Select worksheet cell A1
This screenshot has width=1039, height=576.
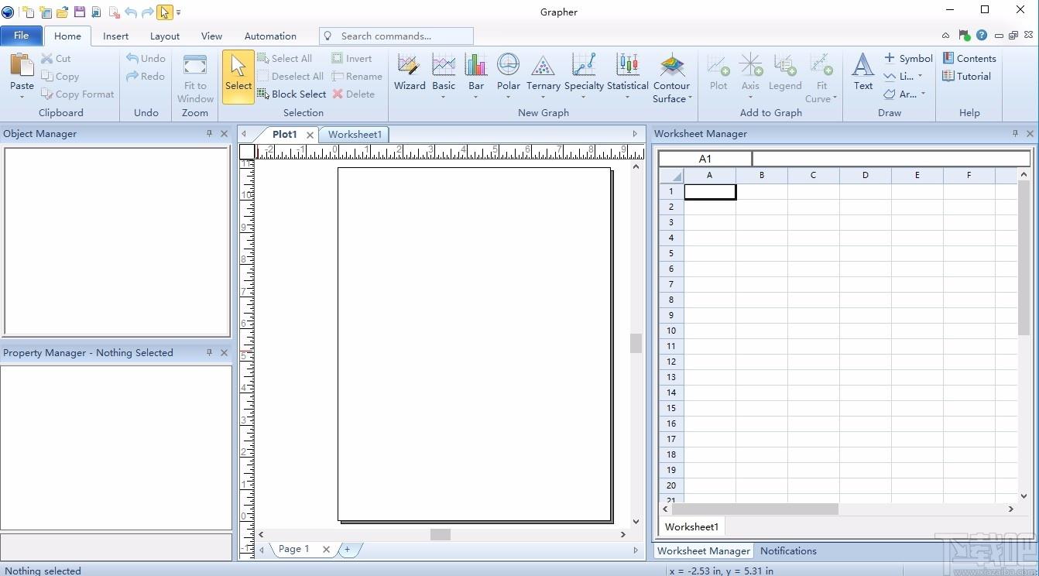(710, 191)
